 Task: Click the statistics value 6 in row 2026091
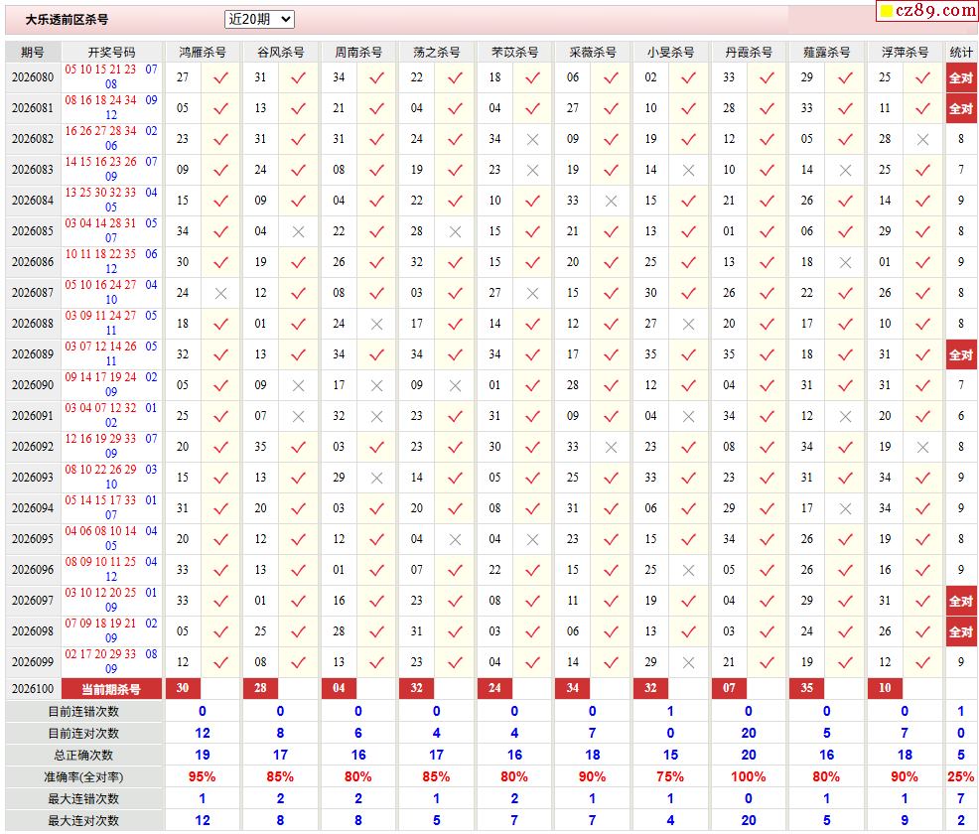click(x=961, y=416)
